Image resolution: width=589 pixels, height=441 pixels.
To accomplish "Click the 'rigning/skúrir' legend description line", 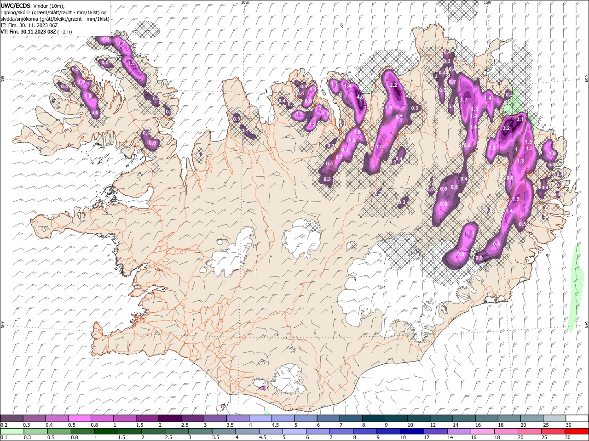I will point(54,12).
